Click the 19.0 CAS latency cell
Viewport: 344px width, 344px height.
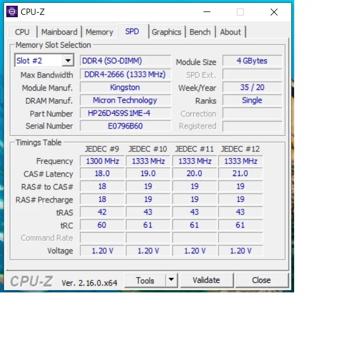[x=148, y=174]
